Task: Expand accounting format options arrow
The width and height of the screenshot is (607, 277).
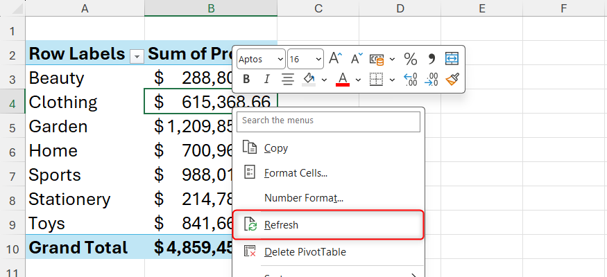Action: point(392,59)
